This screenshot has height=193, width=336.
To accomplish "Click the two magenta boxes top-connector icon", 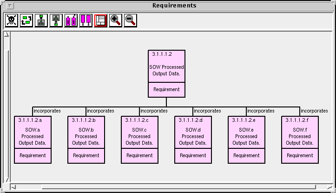I will [x=71, y=20].
